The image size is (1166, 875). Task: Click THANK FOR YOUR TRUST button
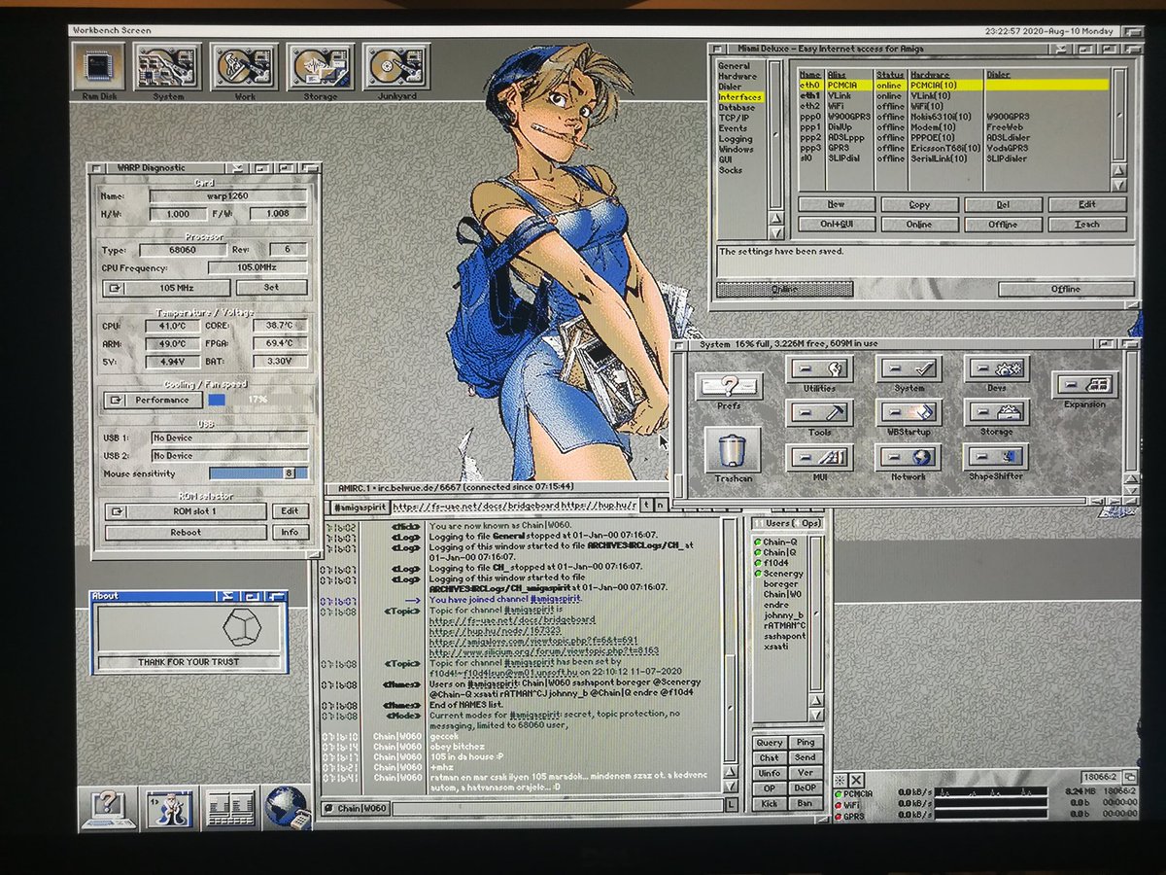point(189,662)
